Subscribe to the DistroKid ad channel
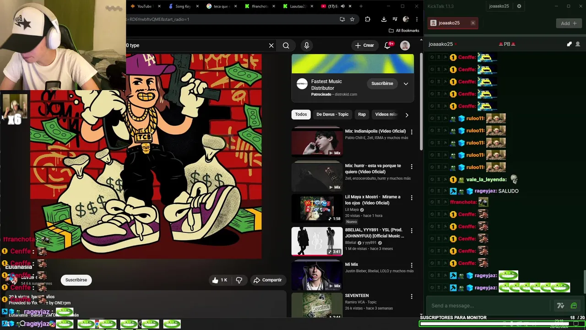Viewport: 586px width, 330px height. pos(382,83)
